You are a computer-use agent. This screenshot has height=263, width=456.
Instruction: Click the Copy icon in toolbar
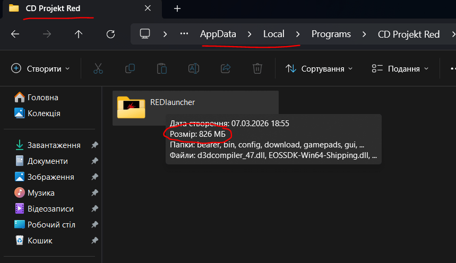coord(130,68)
